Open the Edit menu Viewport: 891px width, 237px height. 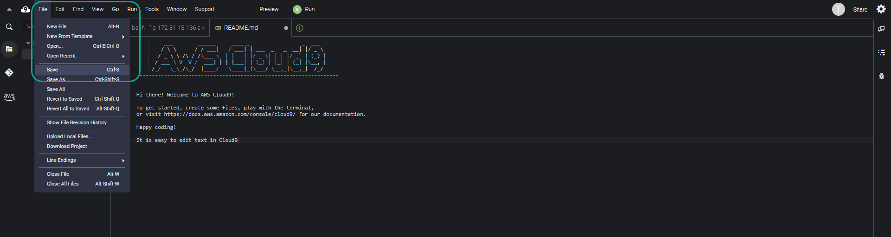[x=60, y=9]
